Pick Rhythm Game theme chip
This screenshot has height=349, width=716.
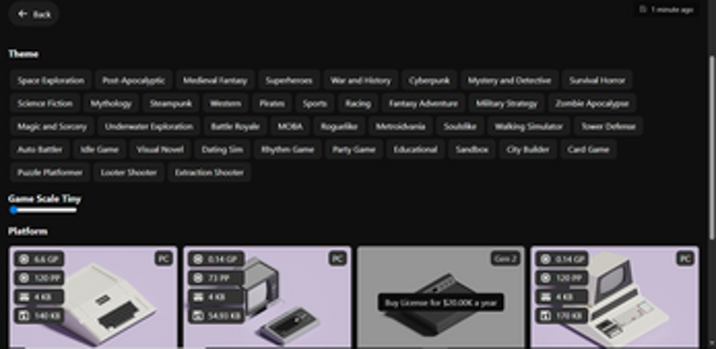pos(287,149)
